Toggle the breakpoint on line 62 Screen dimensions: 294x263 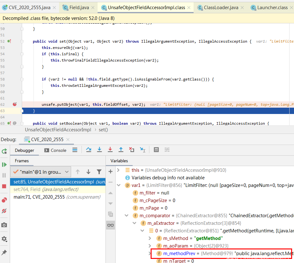click(x=15, y=104)
